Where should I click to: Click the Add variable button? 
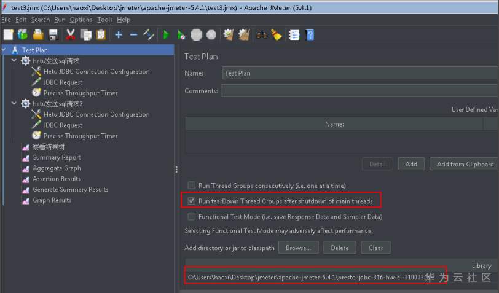(x=411, y=164)
